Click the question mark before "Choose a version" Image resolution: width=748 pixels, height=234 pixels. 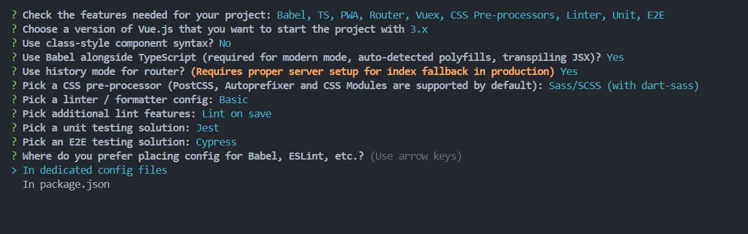(x=15, y=29)
